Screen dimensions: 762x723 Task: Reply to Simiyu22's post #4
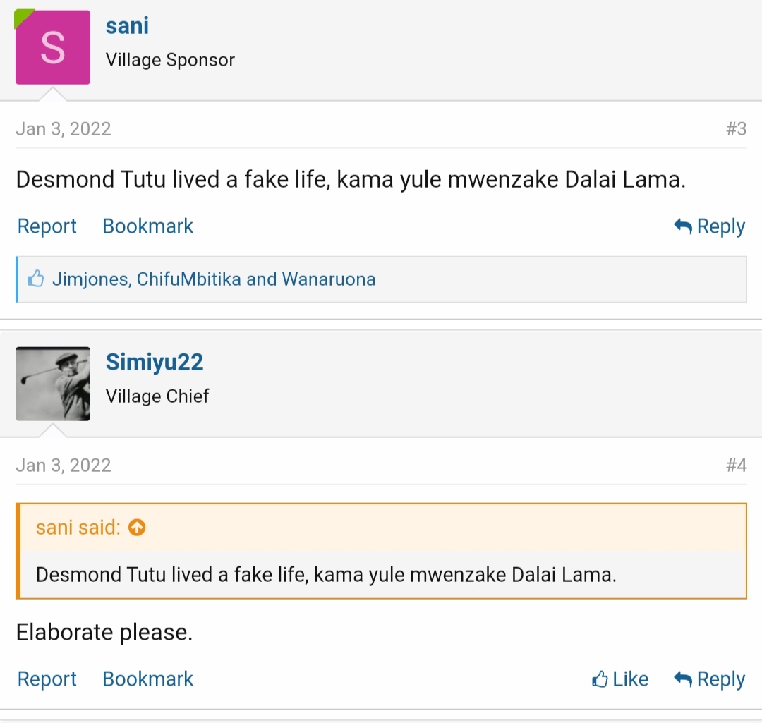(710, 679)
